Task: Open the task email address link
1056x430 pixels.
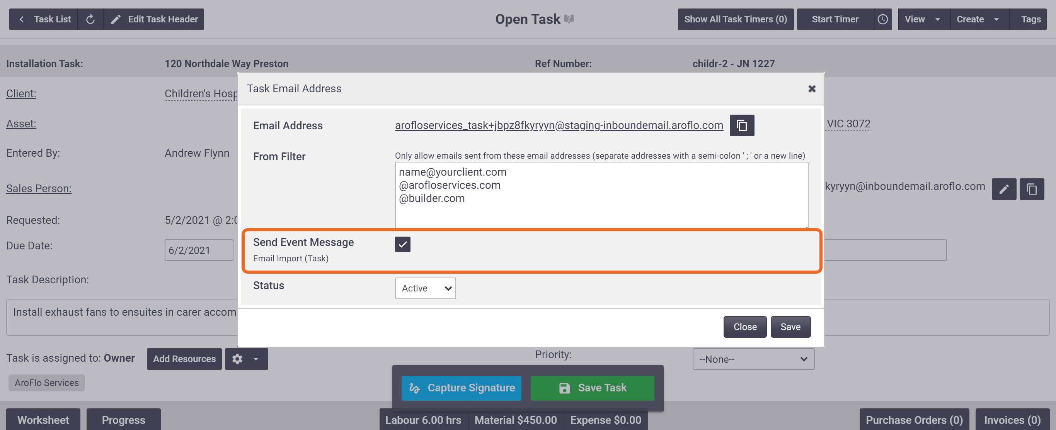Action: pos(559,125)
